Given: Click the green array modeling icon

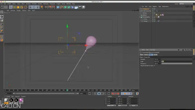Looking at the screenshot, I should coord(69,7).
